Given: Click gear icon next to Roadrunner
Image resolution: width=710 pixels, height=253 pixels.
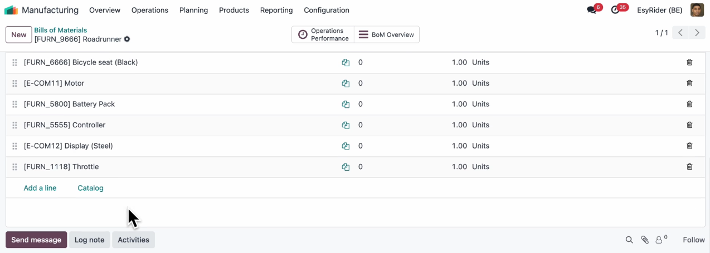Looking at the screenshot, I should tap(127, 39).
